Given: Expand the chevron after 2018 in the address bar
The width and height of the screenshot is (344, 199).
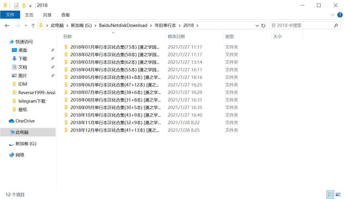Looking at the screenshot, I should (198, 25).
